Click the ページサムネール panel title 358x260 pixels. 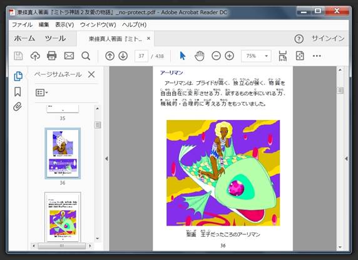tap(58, 74)
